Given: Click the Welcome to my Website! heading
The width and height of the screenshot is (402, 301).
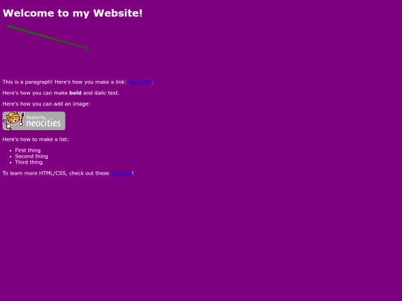Looking at the screenshot, I should click(x=72, y=13).
